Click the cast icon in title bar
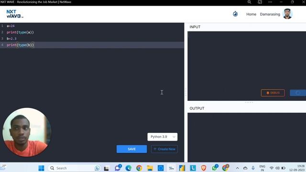Viewport: 306px width, 172px height. pos(260,2)
